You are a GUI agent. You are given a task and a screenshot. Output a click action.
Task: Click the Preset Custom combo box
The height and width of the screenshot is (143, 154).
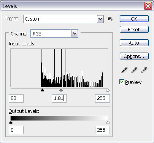pyautogui.click(x=64, y=19)
